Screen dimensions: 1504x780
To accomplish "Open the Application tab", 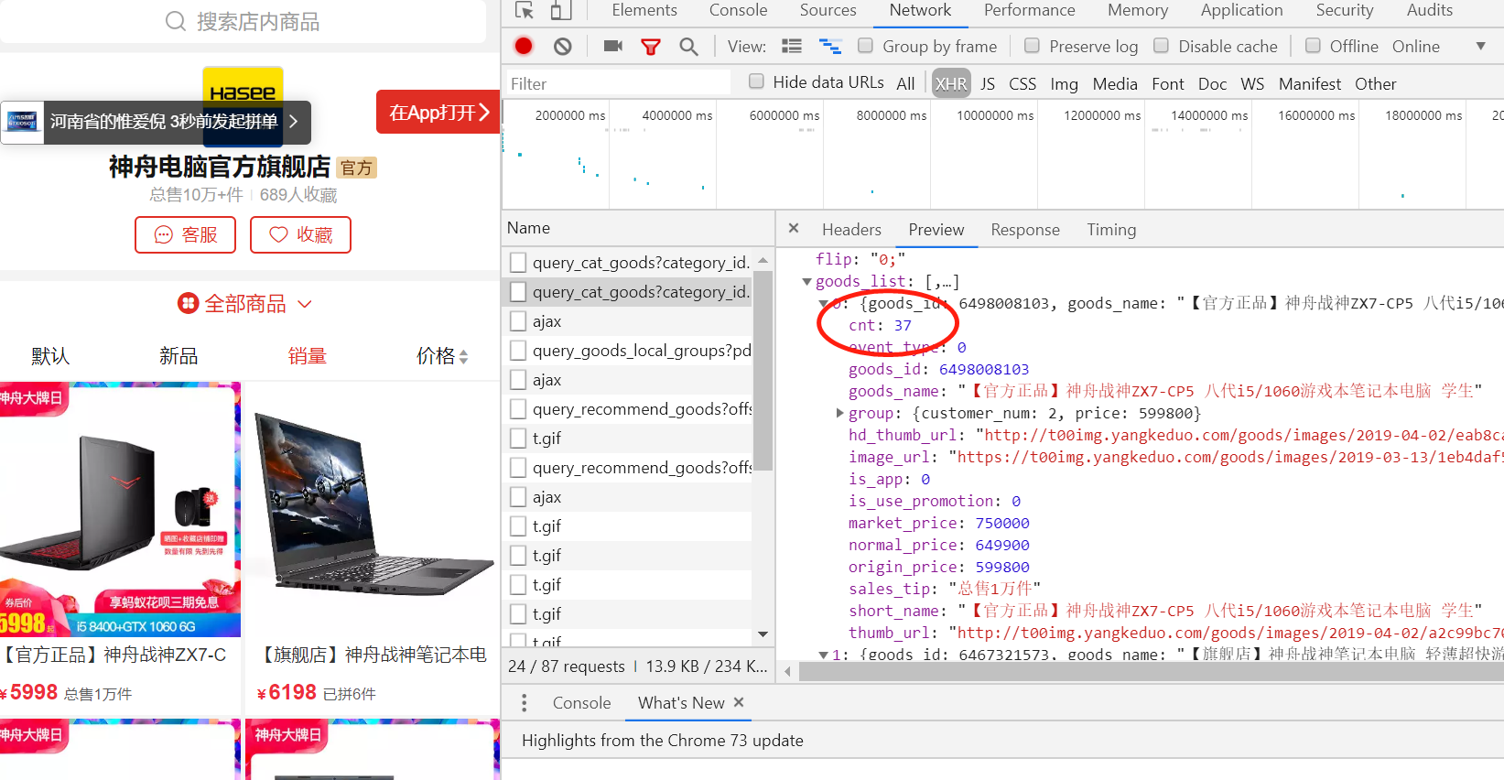I will coord(1241,10).
